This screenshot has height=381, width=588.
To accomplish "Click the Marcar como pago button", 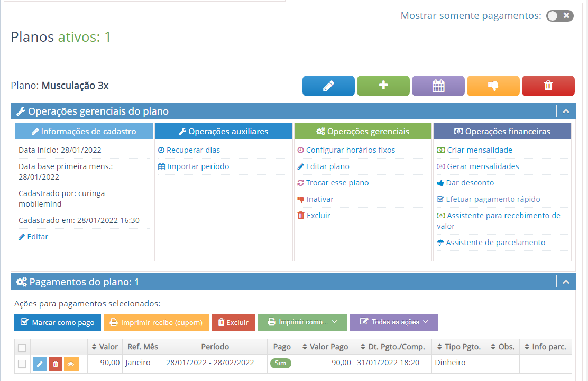I will click(x=57, y=322).
